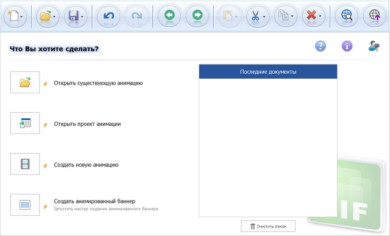390x236 pixels.
Task: Click folder icon for opening existing animation
Action: 25,82
